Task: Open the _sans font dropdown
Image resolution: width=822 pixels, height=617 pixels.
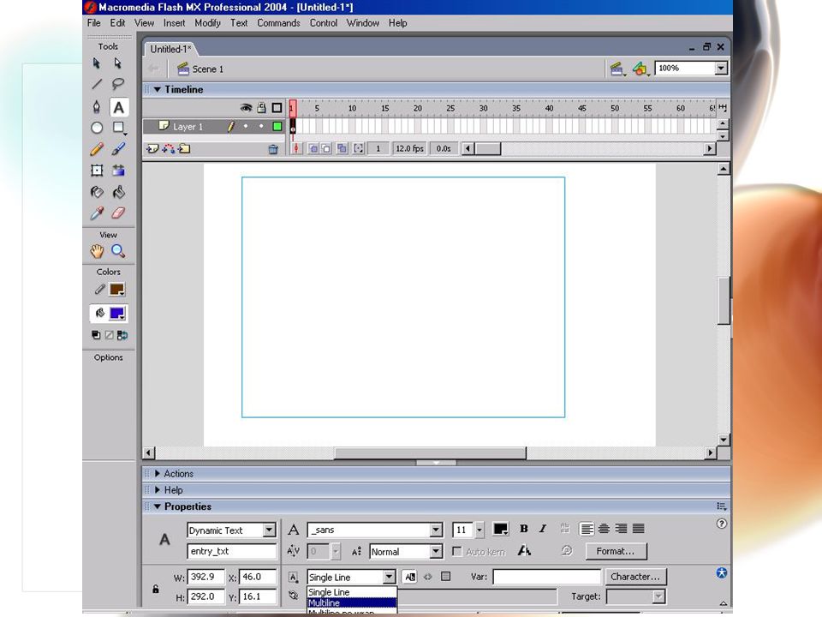Action: (436, 530)
